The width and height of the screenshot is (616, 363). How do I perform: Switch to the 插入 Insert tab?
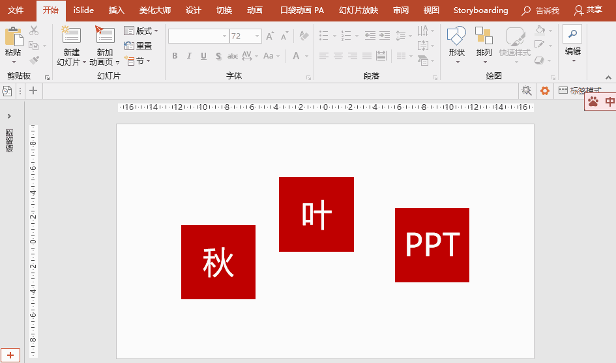click(x=116, y=10)
